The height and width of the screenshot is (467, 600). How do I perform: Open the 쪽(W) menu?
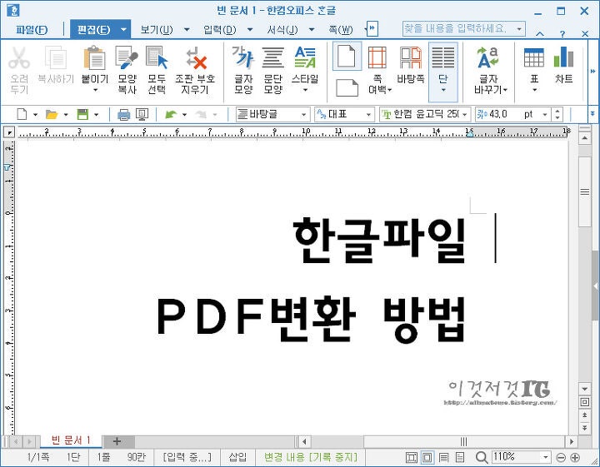[341, 29]
